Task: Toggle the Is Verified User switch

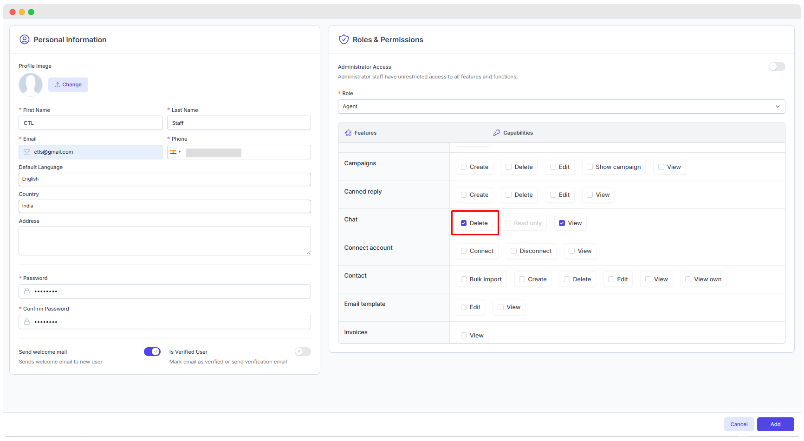Action: click(303, 351)
